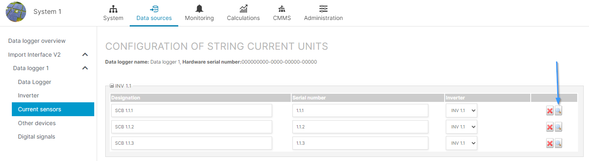Viewport: 589px width, 161px height.
Task: Click the Administration sliders icon
Action: 323,9
